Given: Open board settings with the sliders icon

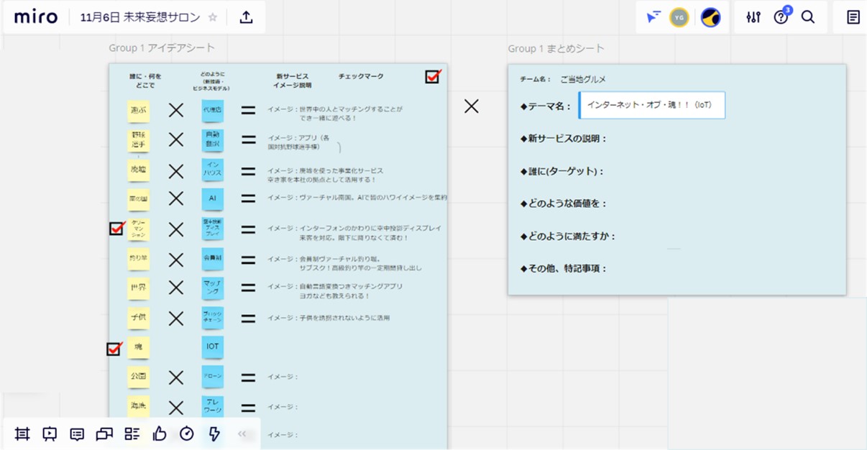Looking at the screenshot, I should [x=752, y=17].
